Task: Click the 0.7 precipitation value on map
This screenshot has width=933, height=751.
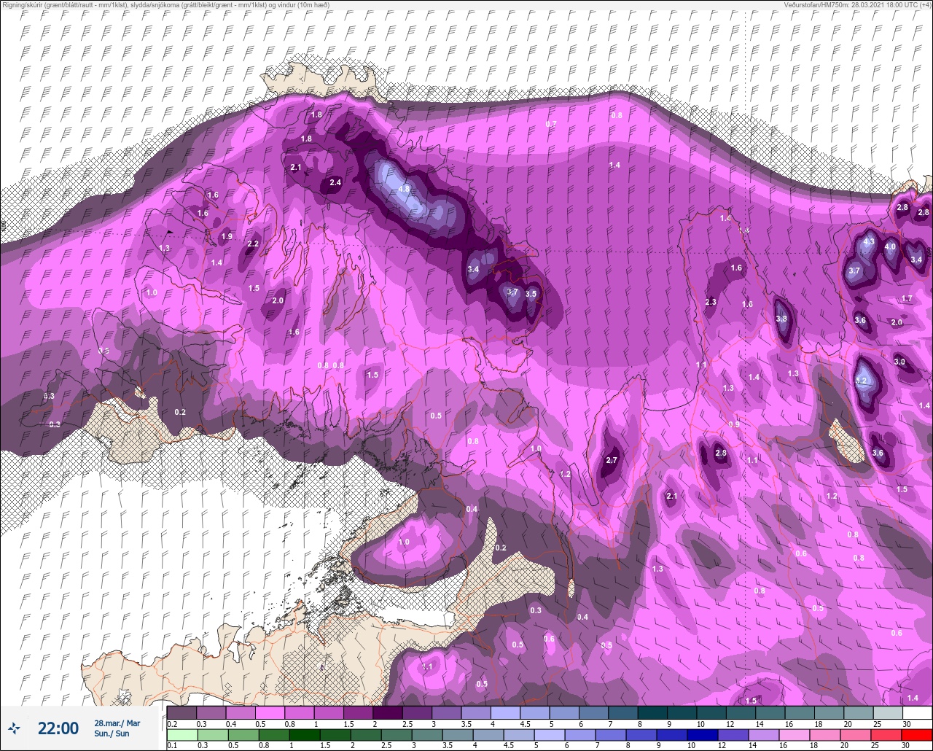Action: point(551,124)
